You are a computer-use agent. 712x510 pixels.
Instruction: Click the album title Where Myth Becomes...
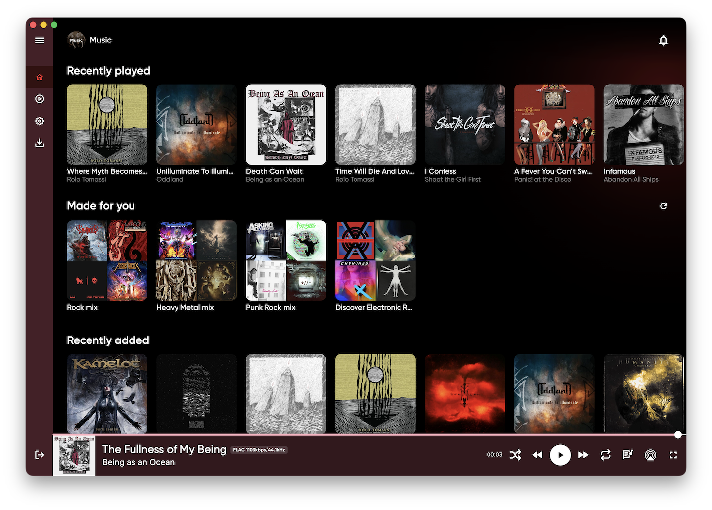107,171
